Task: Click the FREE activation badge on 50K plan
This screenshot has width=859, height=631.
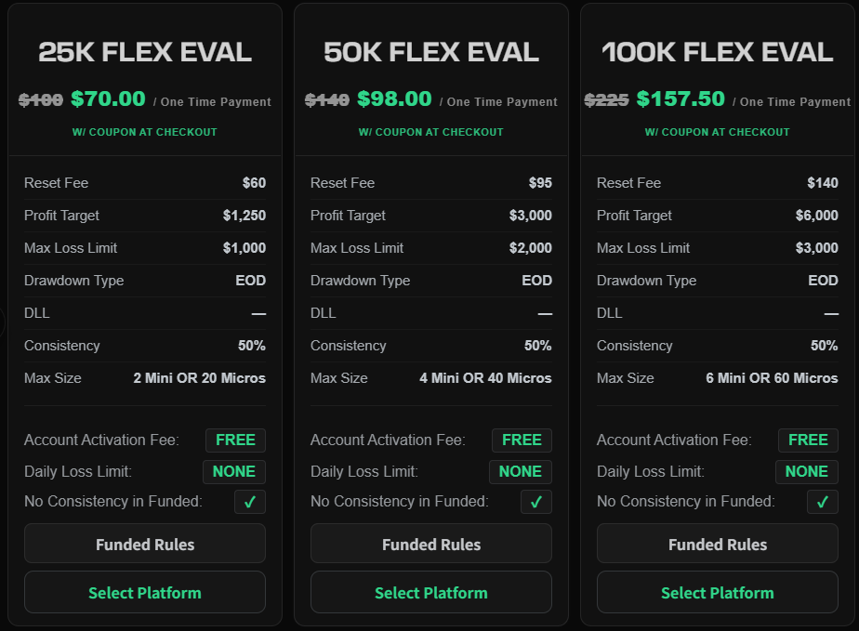Action: coord(522,440)
